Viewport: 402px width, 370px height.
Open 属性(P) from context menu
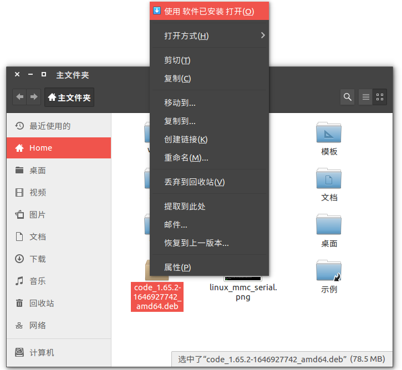pos(209,268)
